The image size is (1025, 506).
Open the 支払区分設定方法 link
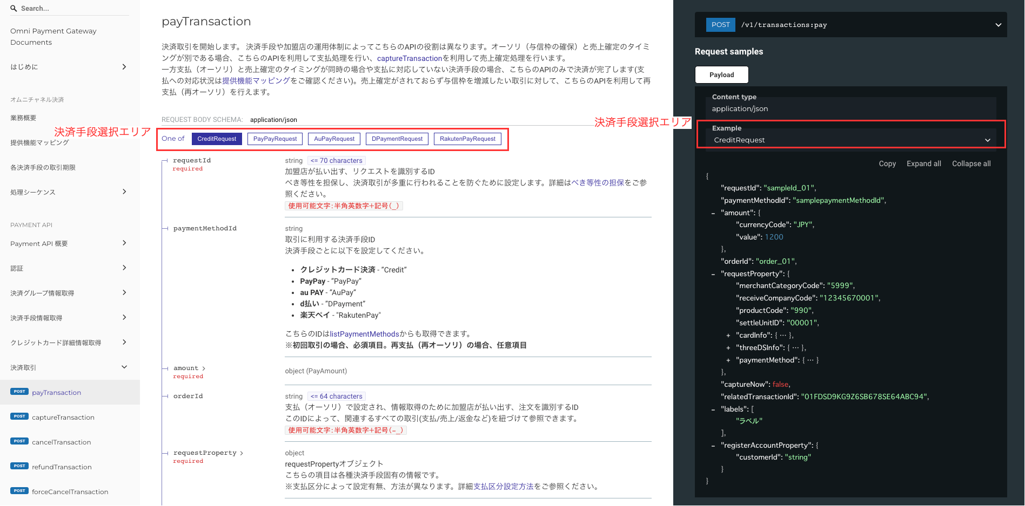(504, 487)
